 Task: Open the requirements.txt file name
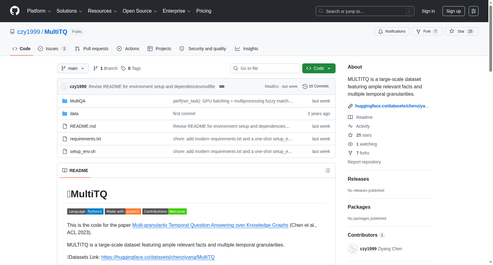point(86,139)
